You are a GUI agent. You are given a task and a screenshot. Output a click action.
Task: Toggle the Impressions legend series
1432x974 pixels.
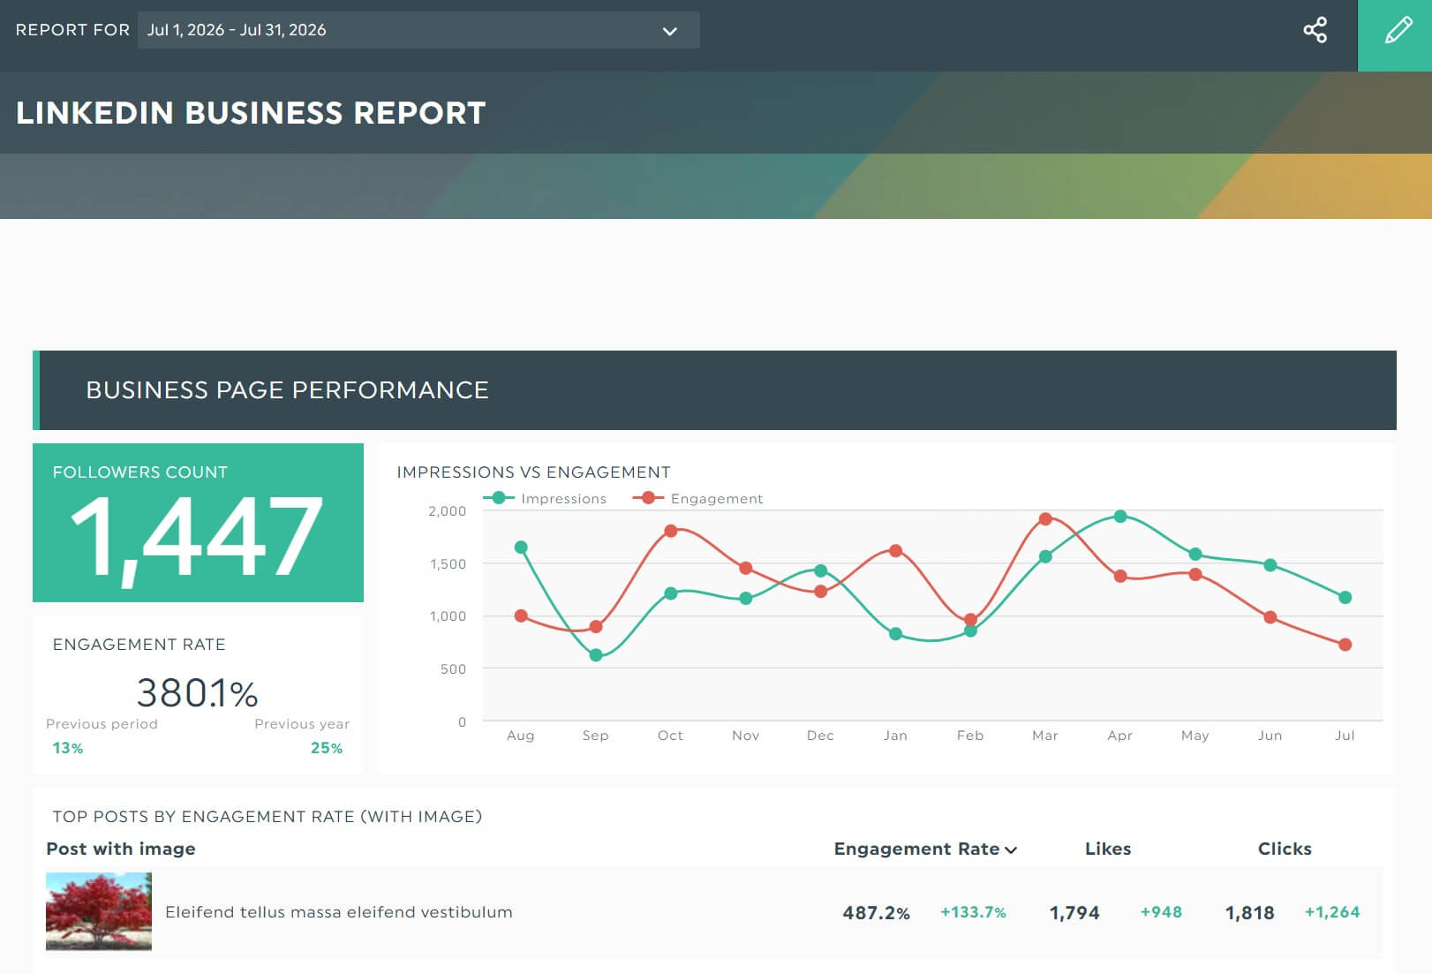pos(545,498)
